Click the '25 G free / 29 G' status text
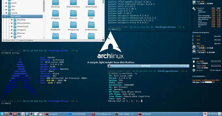 coord(9,40)
